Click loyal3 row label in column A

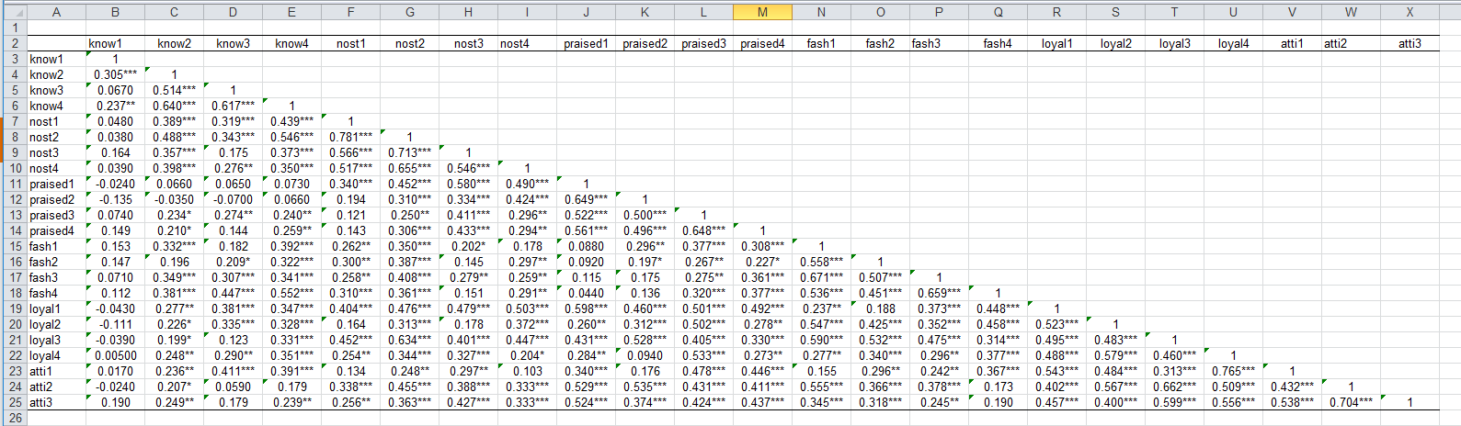[44, 340]
